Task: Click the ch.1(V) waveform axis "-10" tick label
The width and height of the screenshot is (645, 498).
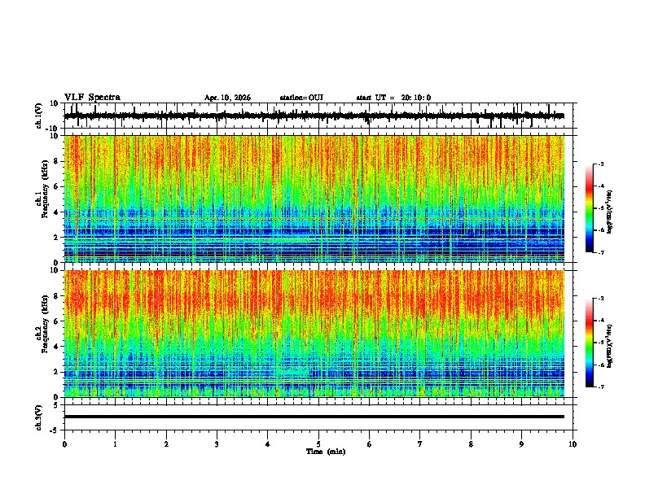Action: (x=53, y=128)
